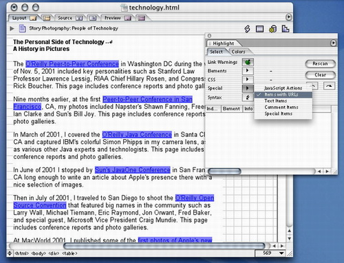Click the page title text field
Image resolution: width=344 pixels, height=263 pixels.
click(x=74, y=28)
